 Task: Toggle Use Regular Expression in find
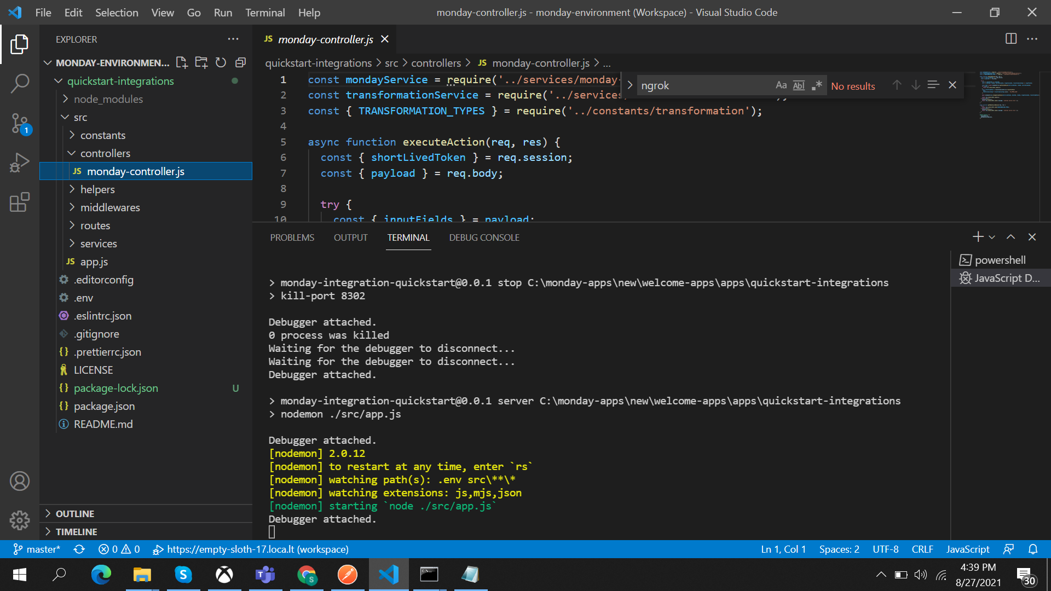coord(817,85)
